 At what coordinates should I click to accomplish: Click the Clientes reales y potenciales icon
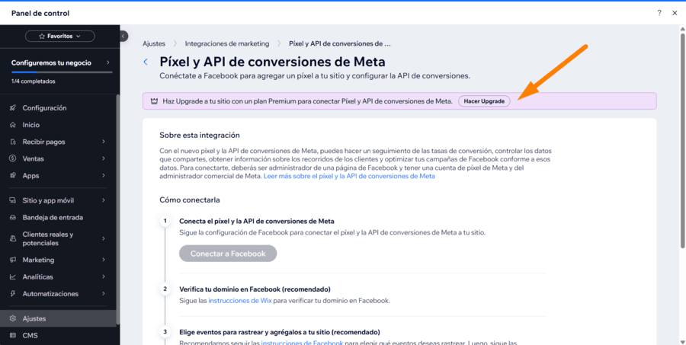[13, 238]
